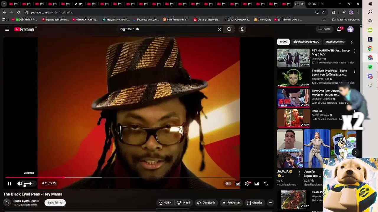Open the Windows Start button in the taskbar
The width and height of the screenshot is (378, 212).
point(370,4)
